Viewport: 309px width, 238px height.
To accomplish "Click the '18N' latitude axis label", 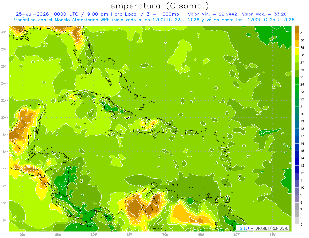I will pos(4,135).
